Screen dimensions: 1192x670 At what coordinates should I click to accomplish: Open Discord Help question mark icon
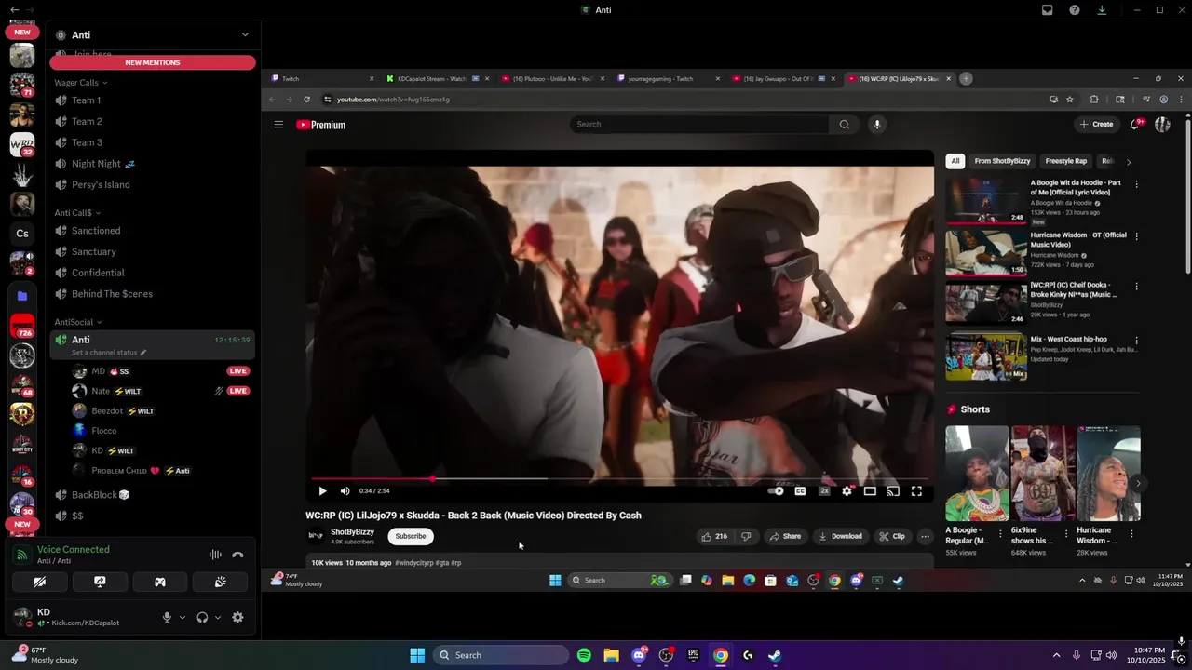click(1075, 10)
